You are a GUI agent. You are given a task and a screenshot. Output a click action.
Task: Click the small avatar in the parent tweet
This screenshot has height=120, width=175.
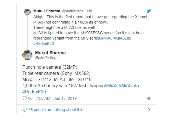click(x=27, y=12)
